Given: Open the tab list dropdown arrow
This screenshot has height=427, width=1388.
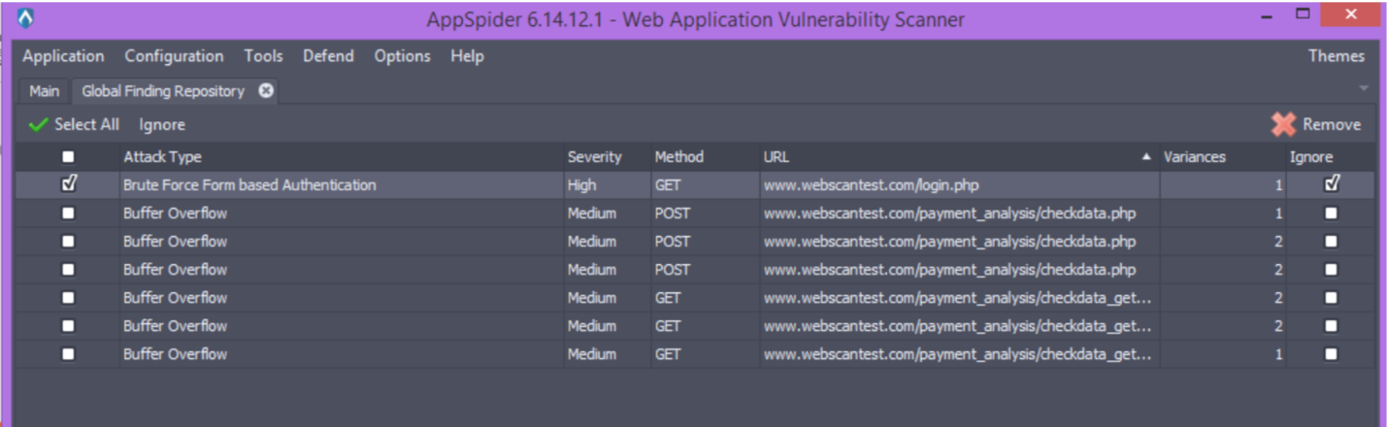Looking at the screenshot, I should (x=1363, y=88).
